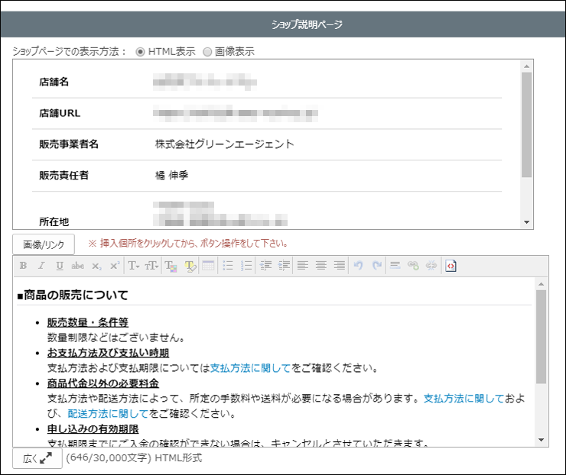
Task: Click the preview pane scroll down arrow
Action: pos(527,222)
